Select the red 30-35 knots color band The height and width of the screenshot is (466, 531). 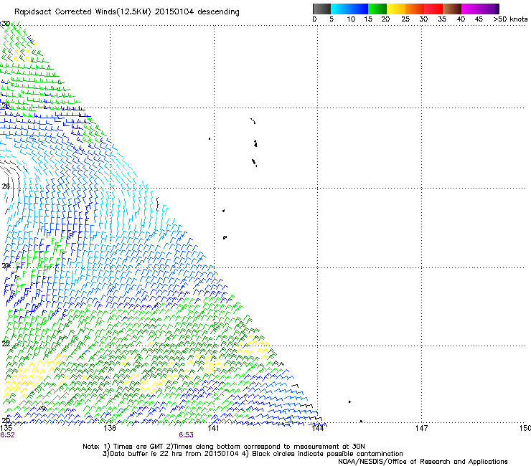[x=433, y=9]
